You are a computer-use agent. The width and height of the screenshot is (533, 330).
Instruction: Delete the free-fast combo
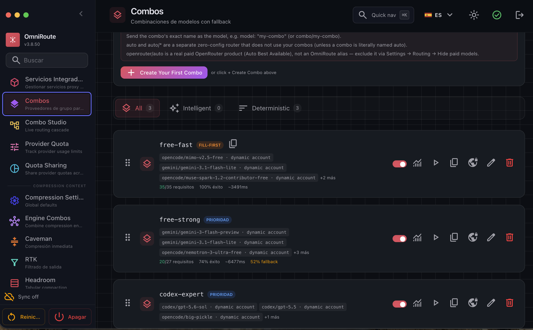(509, 163)
